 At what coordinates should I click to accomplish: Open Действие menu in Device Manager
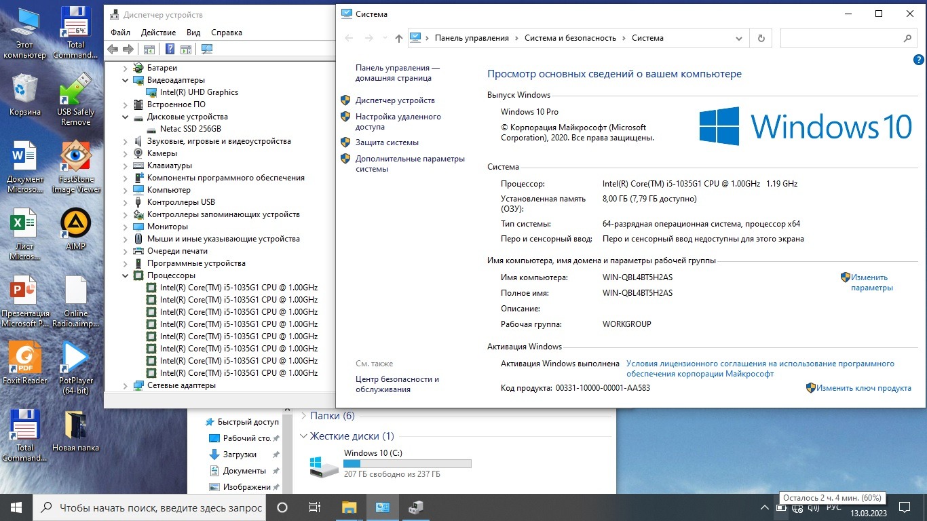point(158,33)
